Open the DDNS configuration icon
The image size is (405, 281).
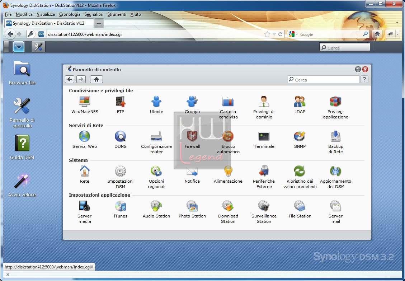pyautogui.click(x=121, y=140)
